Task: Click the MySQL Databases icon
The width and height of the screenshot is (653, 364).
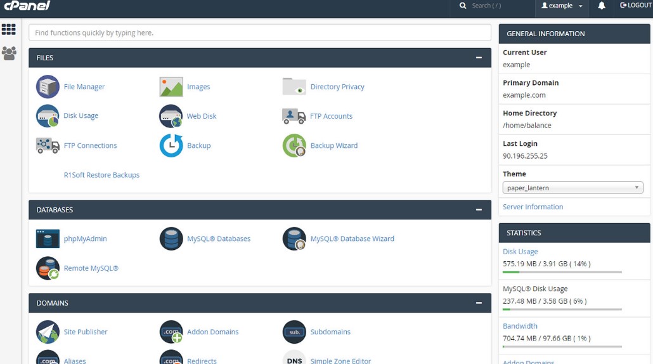Action: 171,238
